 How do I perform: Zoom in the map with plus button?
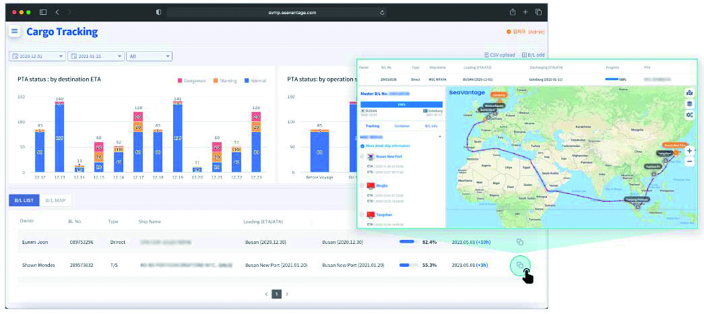tap(689, 151)
